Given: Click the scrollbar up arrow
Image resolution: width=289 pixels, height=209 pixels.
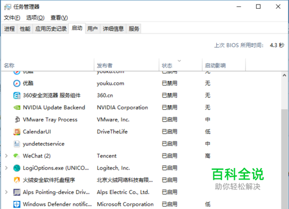Looking at the screenshot, I should (x=284, y=76).
